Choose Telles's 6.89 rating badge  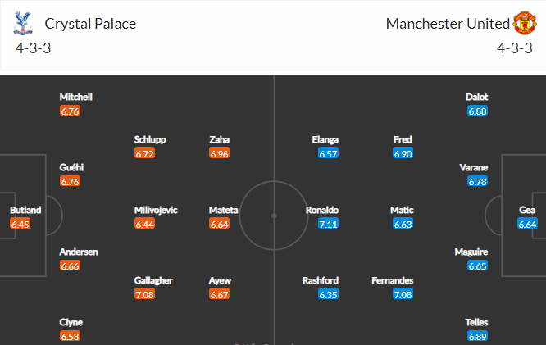pos(478,336)
